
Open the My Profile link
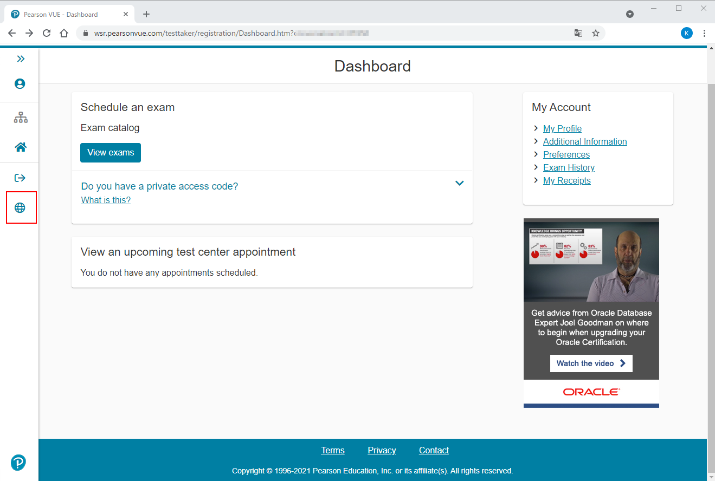562,128
